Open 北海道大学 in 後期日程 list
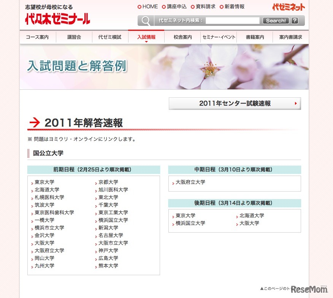The width and height of the screenshot is (333, 298). (252, 216)
